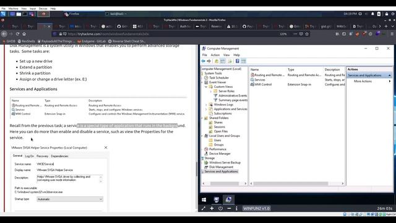
Task: Open the Help menu in Computer Management
Action: [236, 55]
